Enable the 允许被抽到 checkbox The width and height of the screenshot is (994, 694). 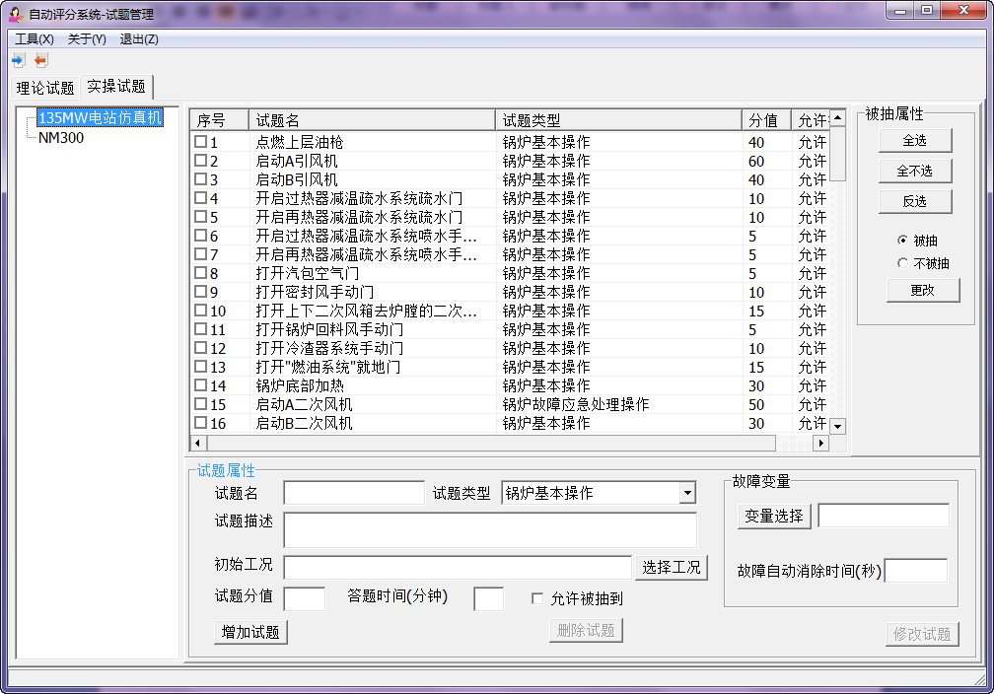[x=537, y=598]
